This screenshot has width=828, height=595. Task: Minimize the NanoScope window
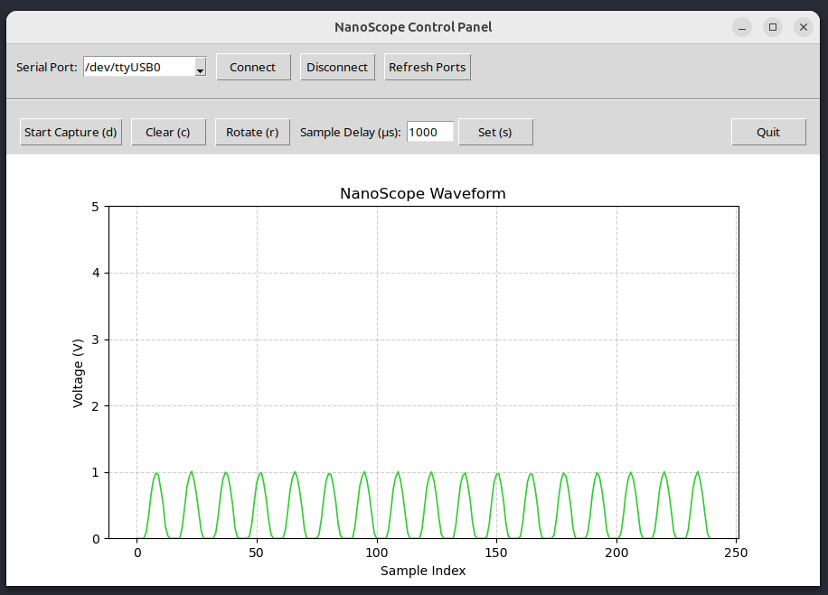(x=741, y=27)
